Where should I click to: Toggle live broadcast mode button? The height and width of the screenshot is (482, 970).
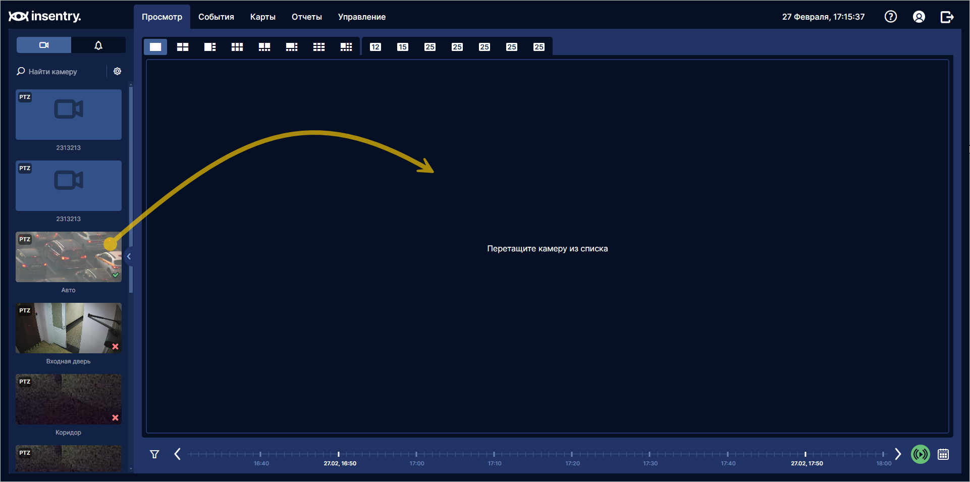[921, 454]
